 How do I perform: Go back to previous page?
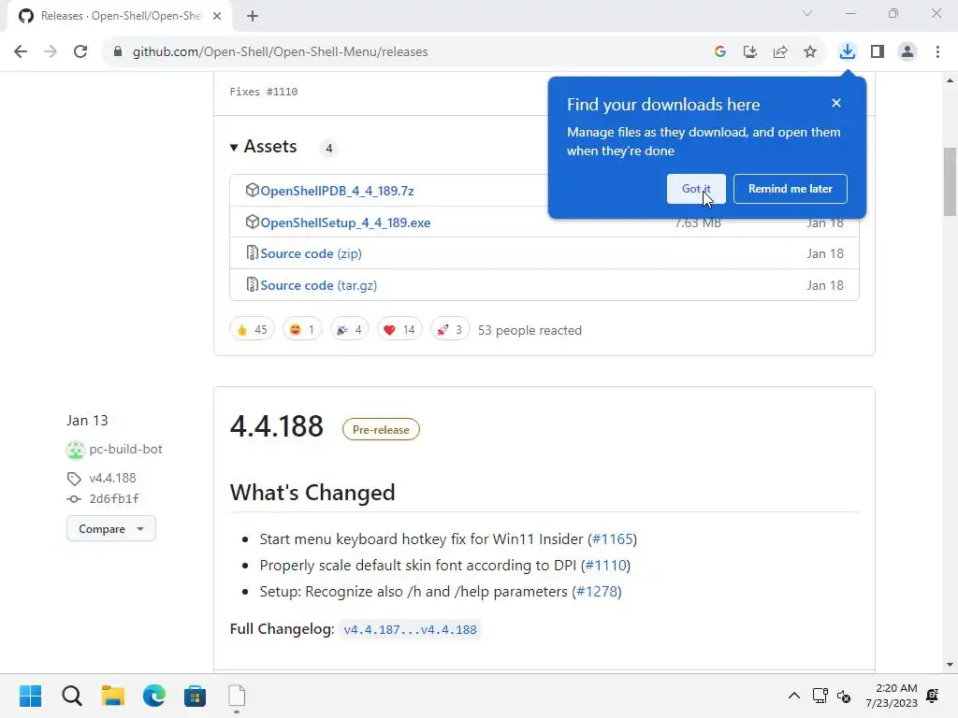tap(21, 52)
